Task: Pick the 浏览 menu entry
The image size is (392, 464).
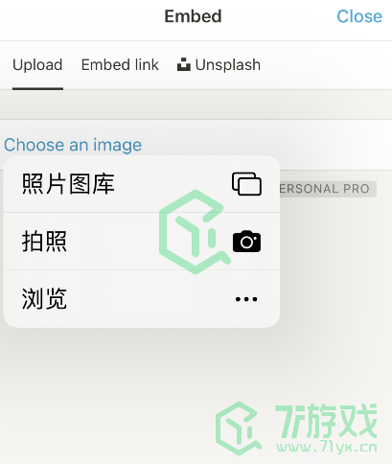Action: tap(142, 299)
